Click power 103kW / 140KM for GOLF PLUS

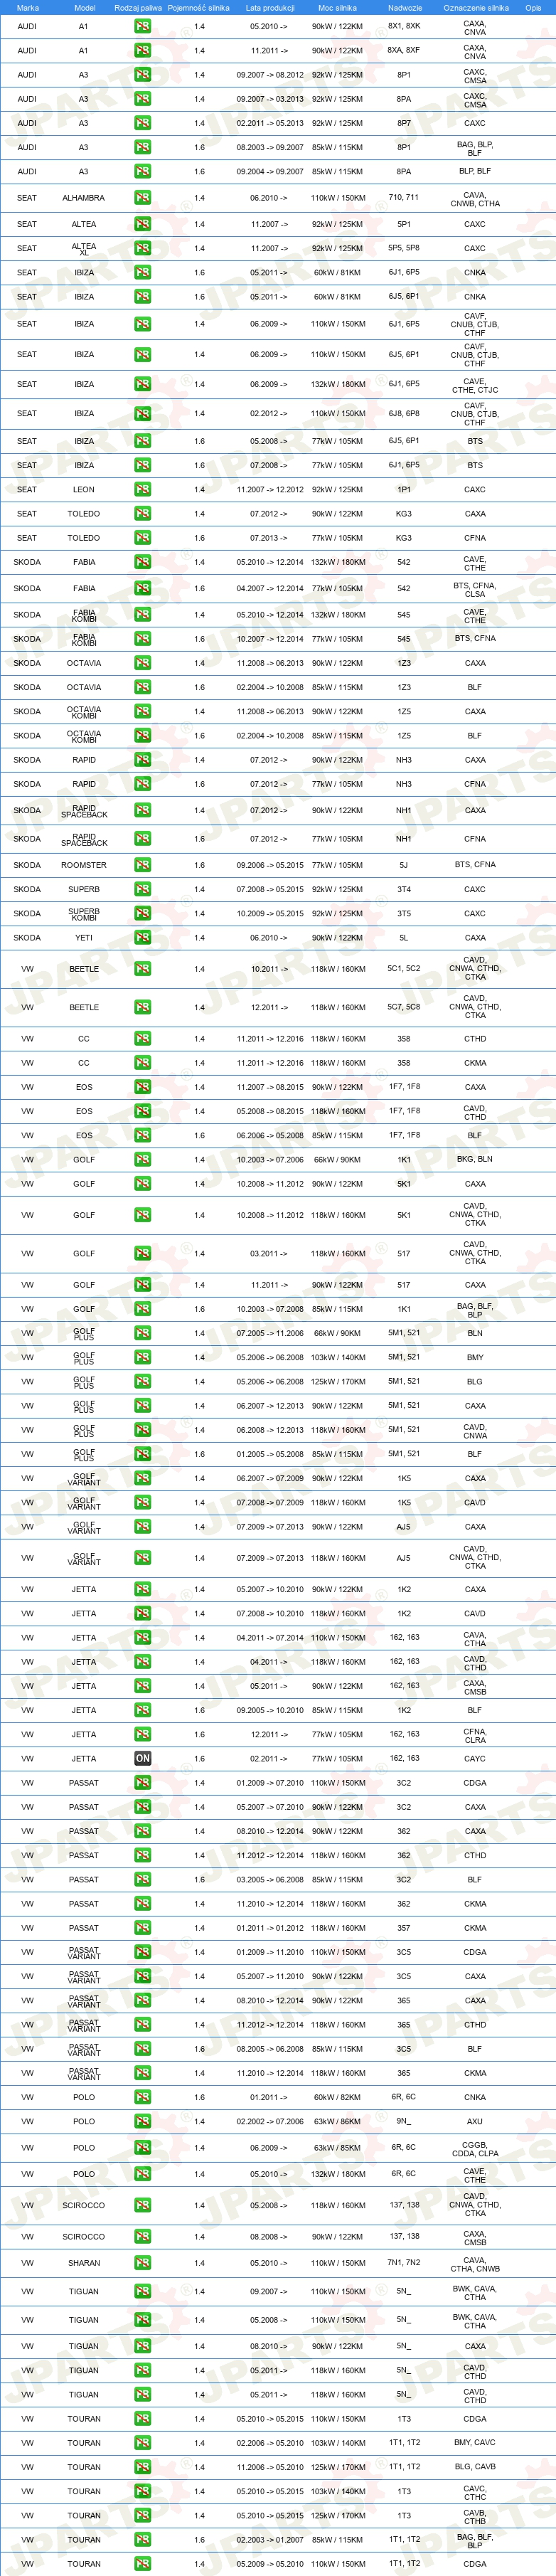point(337,1358)
